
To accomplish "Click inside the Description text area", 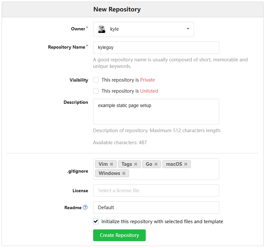I will [156, 111].
